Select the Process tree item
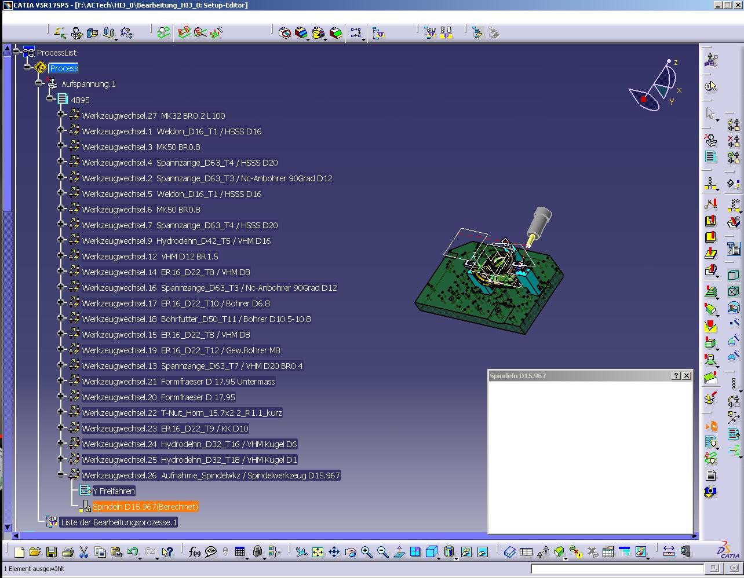744x578 pixels. (64, 68)
